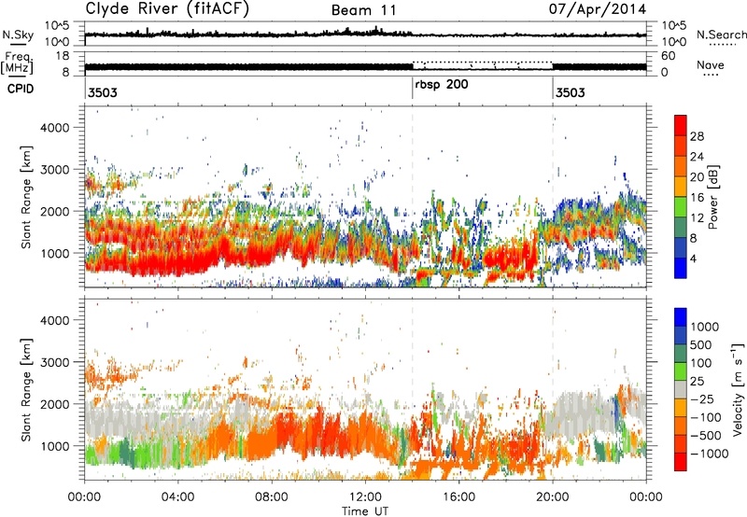This screenshot has height=517, width=747.
Task: Pick the blue bottom segment of Power colorbar
Action: click(x=681, y=268)
